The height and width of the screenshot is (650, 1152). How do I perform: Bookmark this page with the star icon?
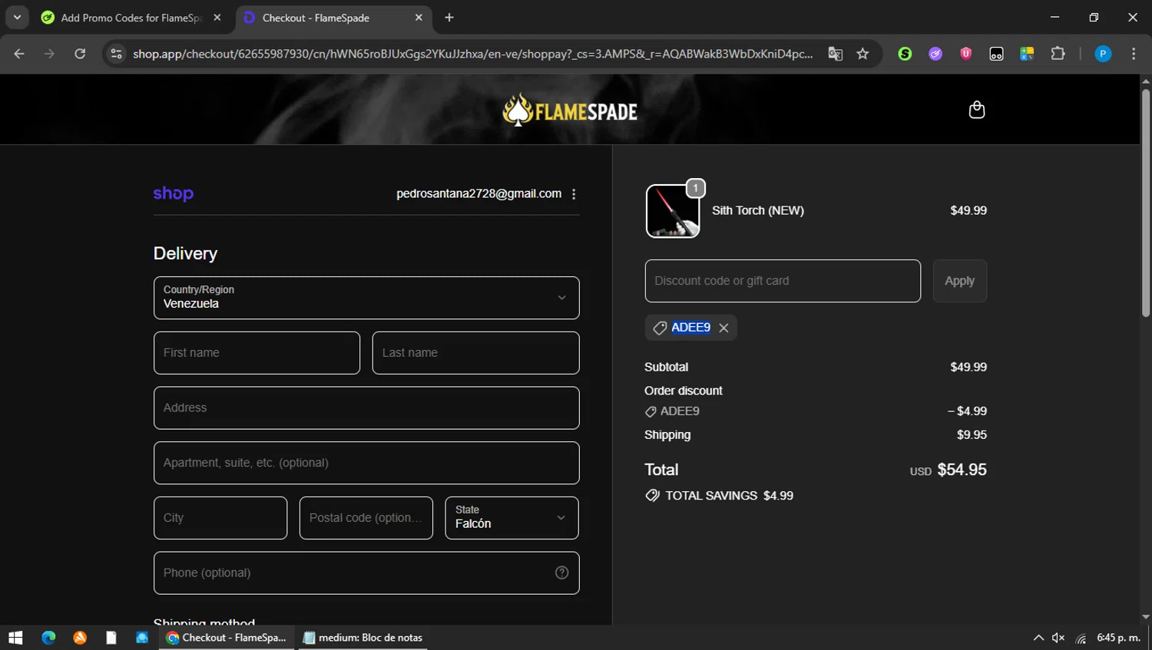[862, 54]
